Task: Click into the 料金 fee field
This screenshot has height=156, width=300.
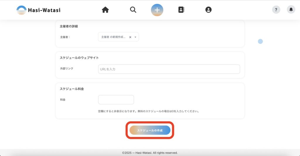Action: pos(116,100)
